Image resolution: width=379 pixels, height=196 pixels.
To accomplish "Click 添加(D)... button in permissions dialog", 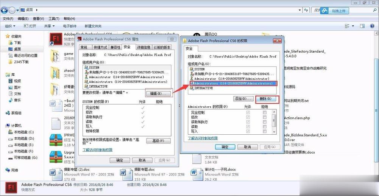I will point(243,99).
